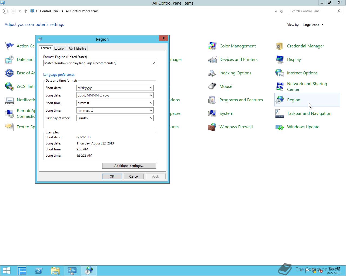The height and width of the screenshot is (276, 346).
Task: Open File Explorer from the taskbar
Action: (x=55, y=271)
